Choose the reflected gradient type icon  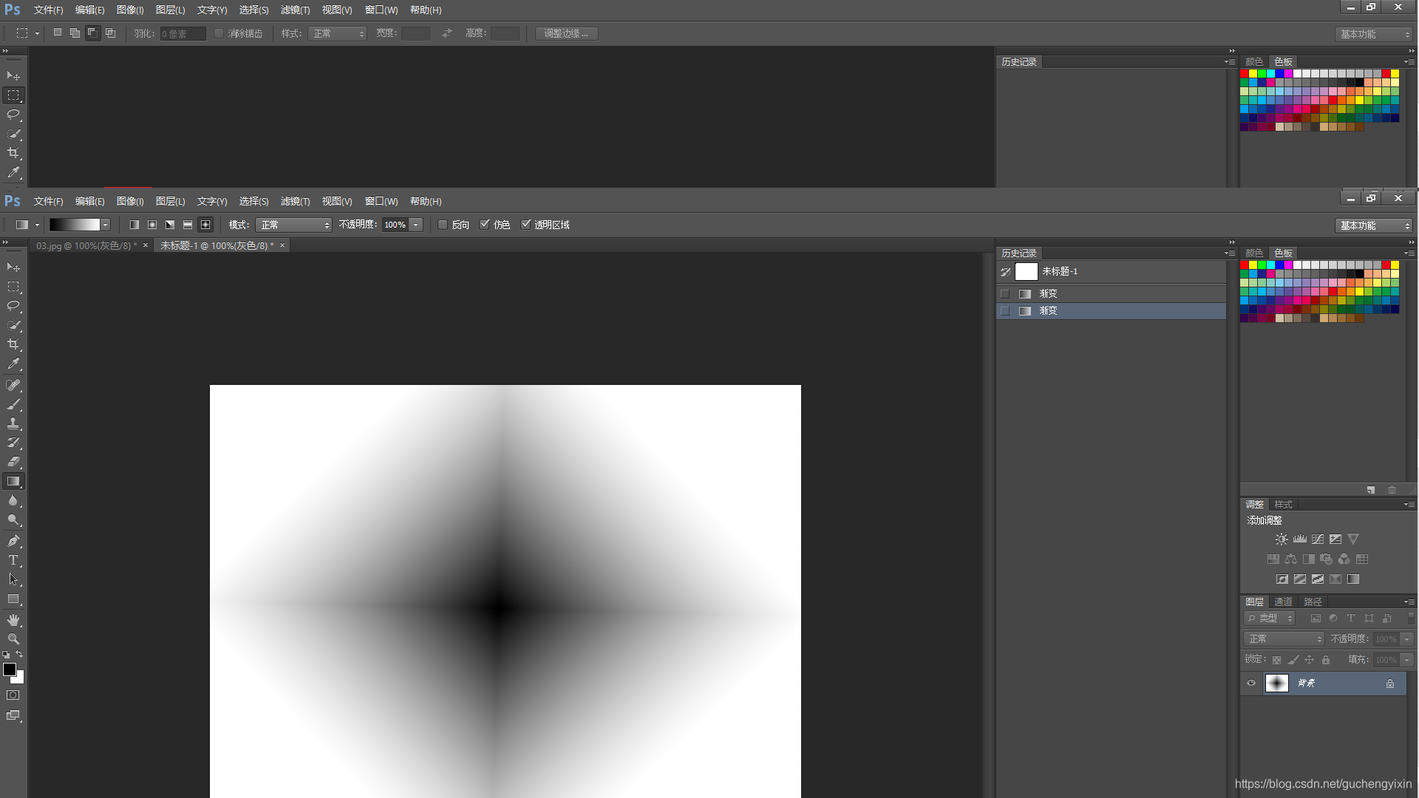click(x=188, y=225)
